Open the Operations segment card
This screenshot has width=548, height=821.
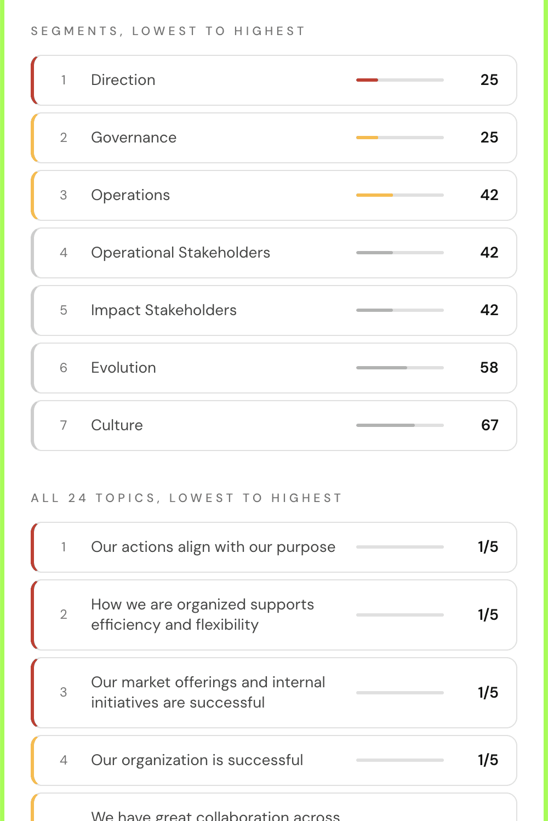274,195
